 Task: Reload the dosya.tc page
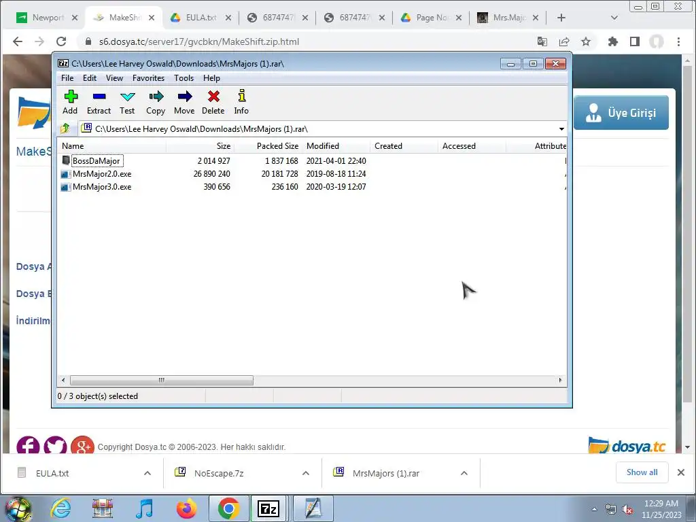click(61, 41)
